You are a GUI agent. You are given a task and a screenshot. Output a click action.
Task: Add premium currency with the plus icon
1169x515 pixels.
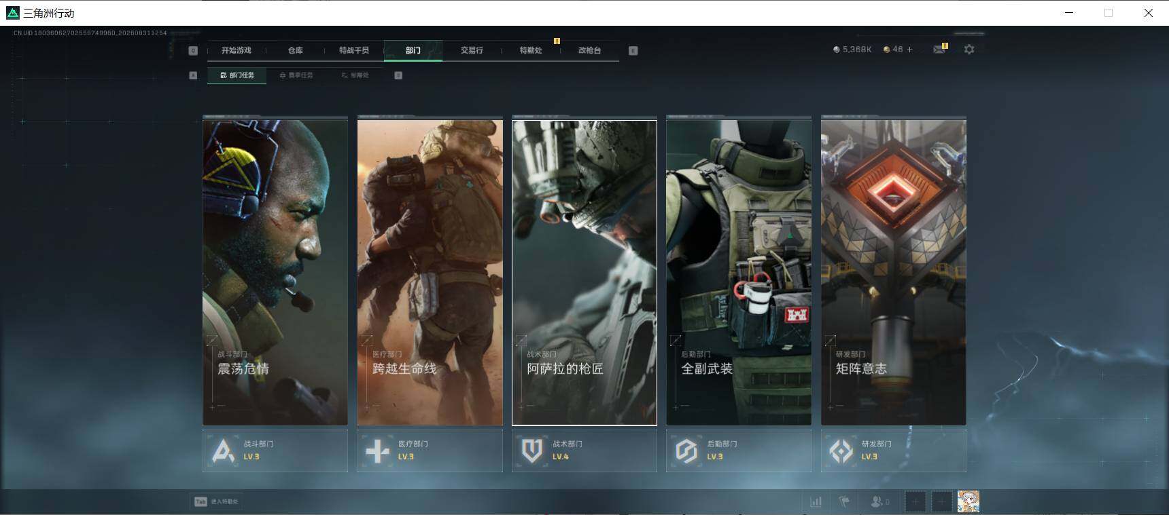click(x=910, y=50)
